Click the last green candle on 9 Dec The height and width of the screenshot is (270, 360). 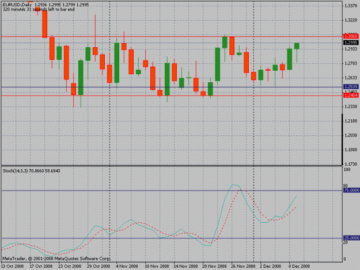297,46
